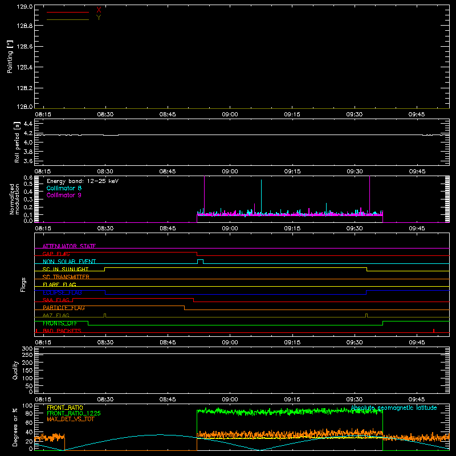Image resolution: width=456 pixels, height=456 pixels.
Task: Click 08:15 time label under Flags panel
Action: (43, 343)
